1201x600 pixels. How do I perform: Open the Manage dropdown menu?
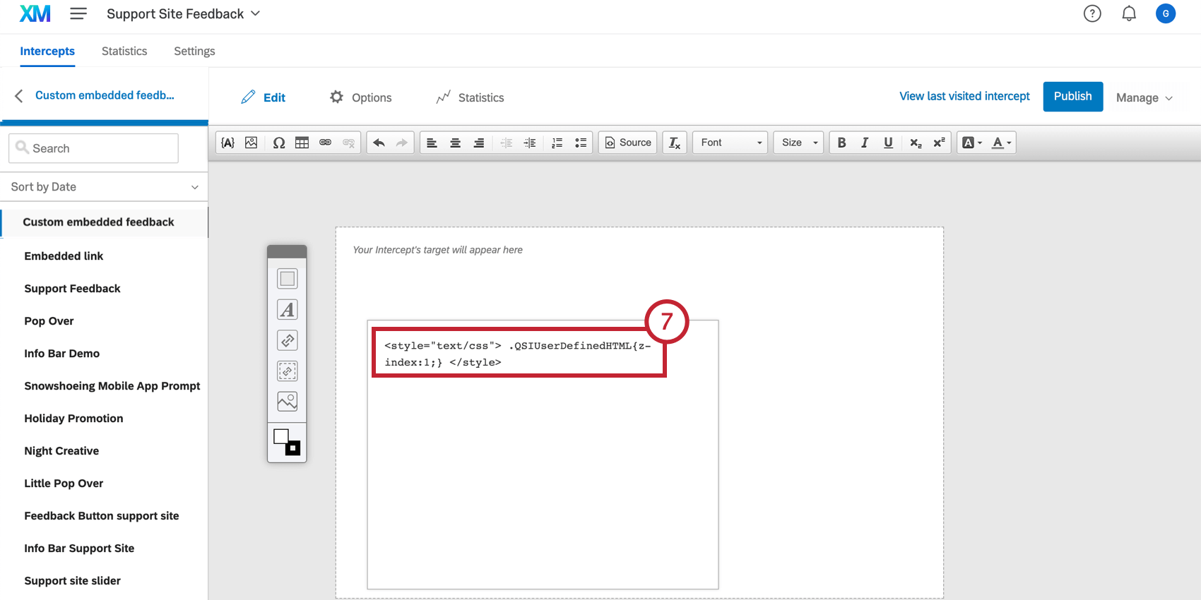pos(1144,98)
